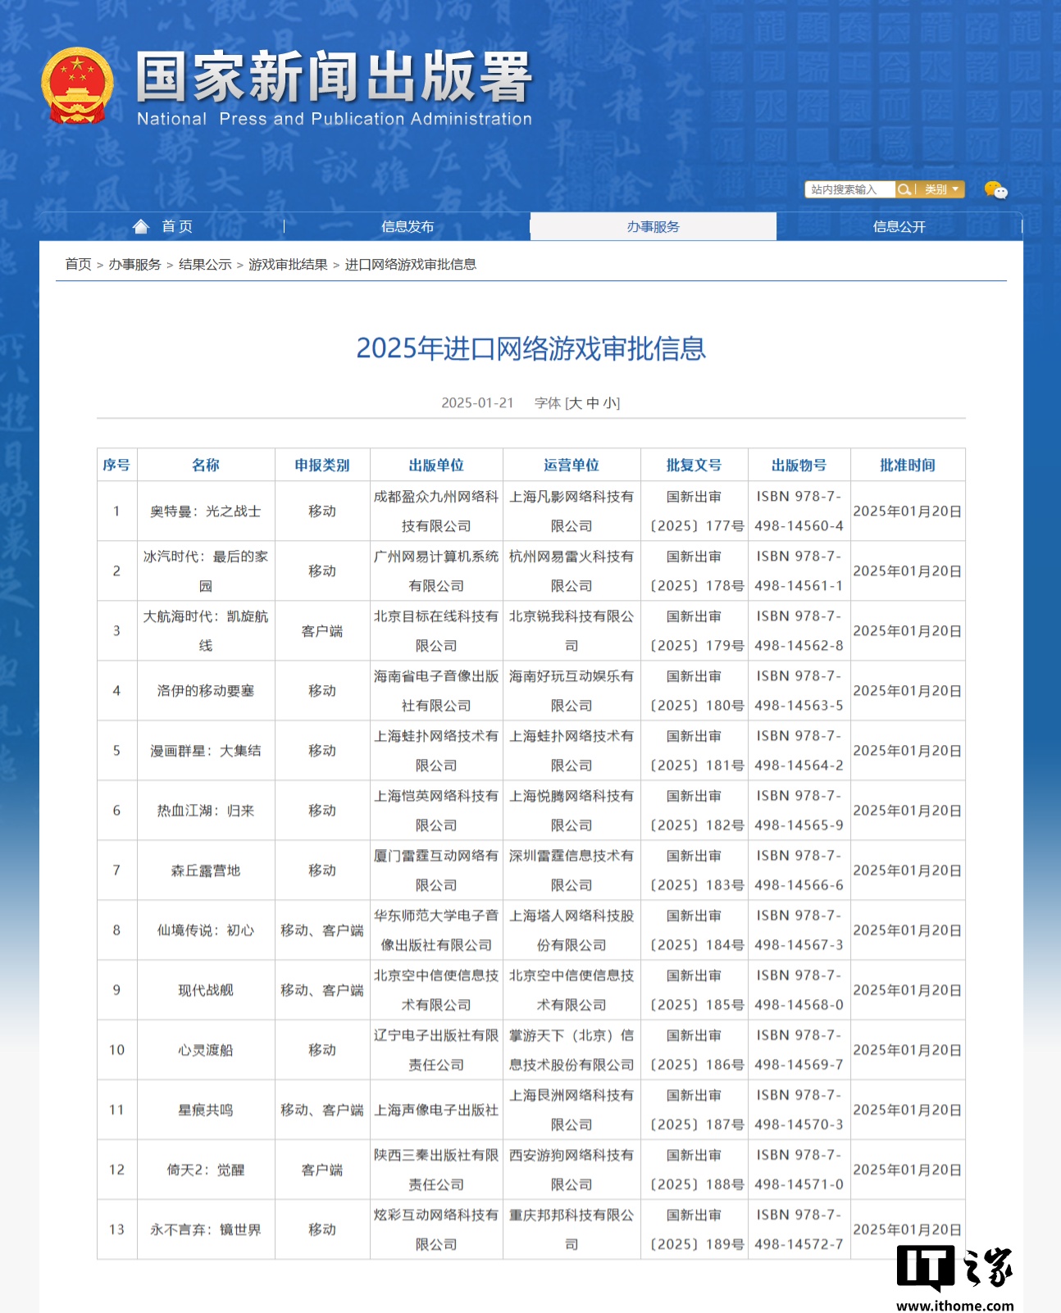
Task: Click the home icon beside 首页
Action: (141, 226)
